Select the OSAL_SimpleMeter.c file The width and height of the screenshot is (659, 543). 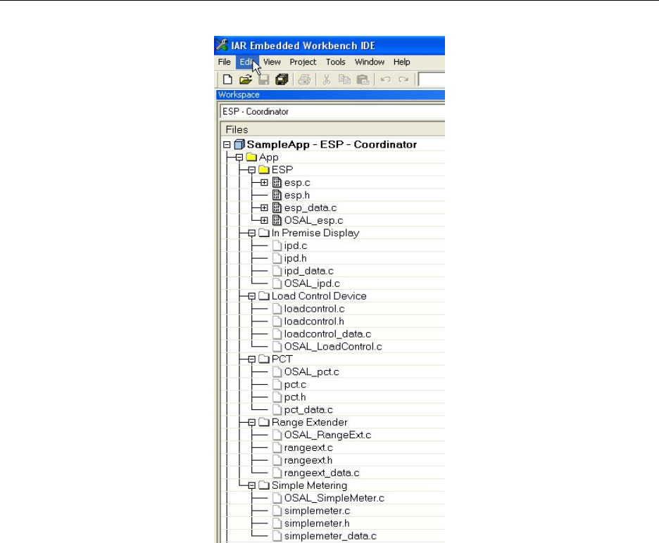pos(334,498)
